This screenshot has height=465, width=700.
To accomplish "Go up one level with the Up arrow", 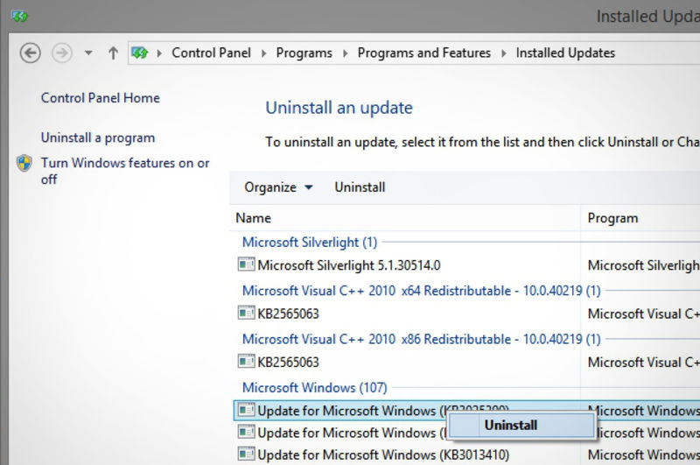I will 114,53.
